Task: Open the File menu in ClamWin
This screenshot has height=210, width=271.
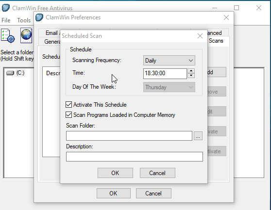Action: point(6,20)
